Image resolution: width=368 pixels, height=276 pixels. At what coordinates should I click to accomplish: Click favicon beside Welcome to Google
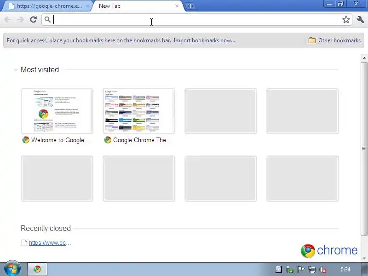click(26, 140)
